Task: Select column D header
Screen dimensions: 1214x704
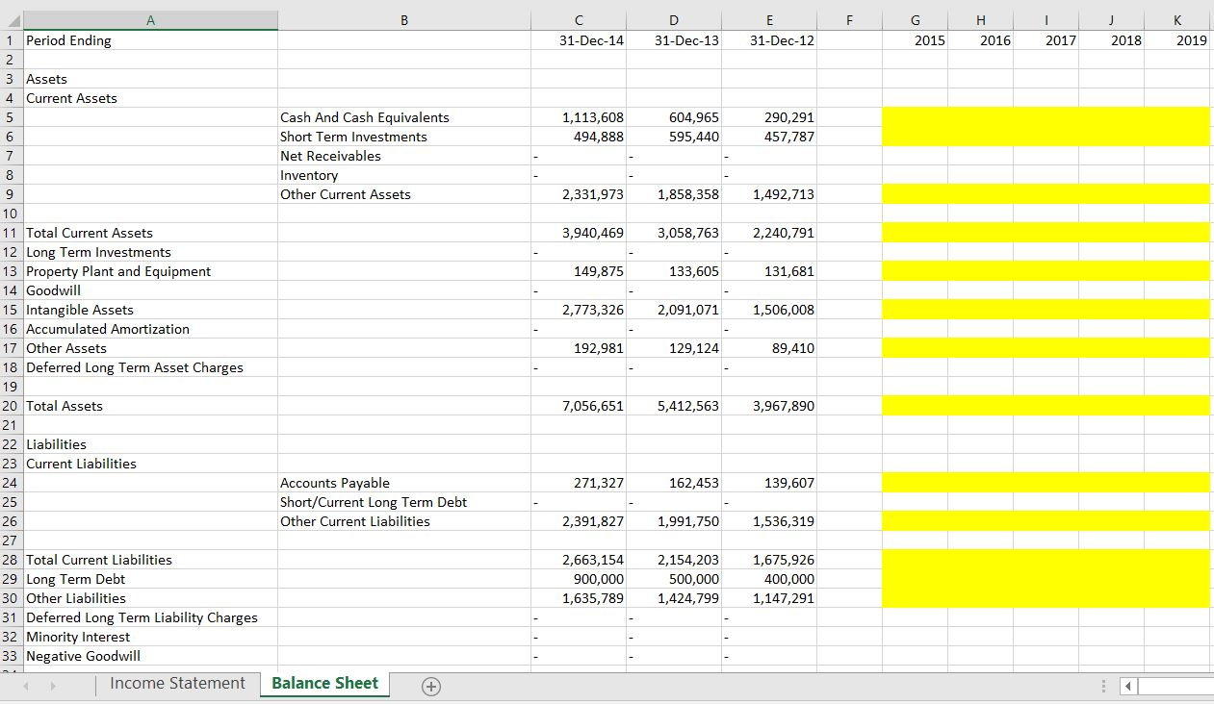Action: tap(674, 20)
